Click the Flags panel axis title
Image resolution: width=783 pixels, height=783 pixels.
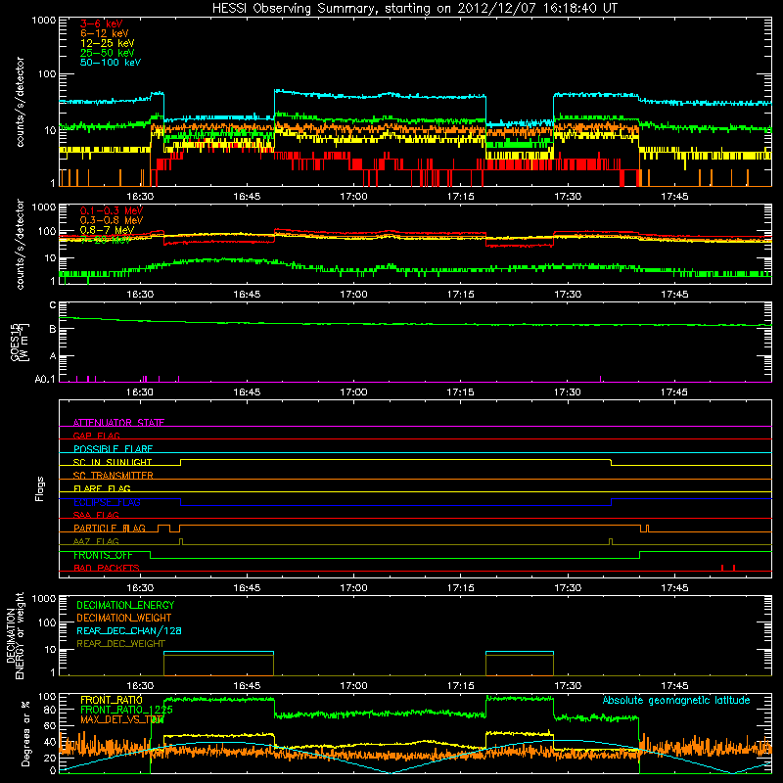40,488
